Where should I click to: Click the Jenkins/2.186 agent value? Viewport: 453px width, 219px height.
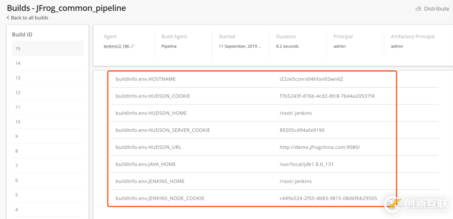(x=116, y=46)
